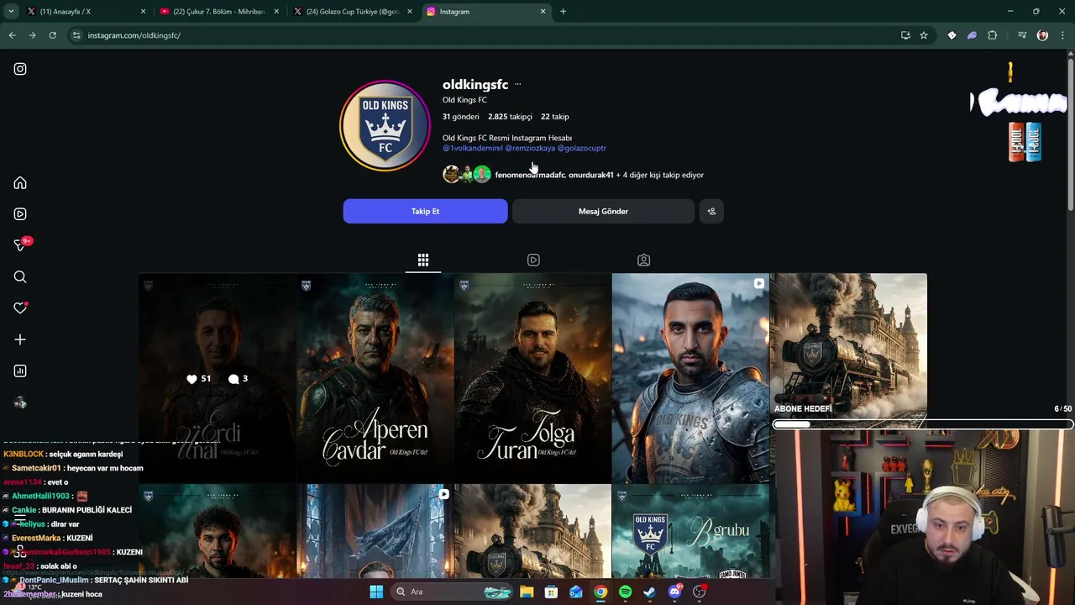Go forward to next page
Viewport: 1075px width, 605px height.
(32, 35)
